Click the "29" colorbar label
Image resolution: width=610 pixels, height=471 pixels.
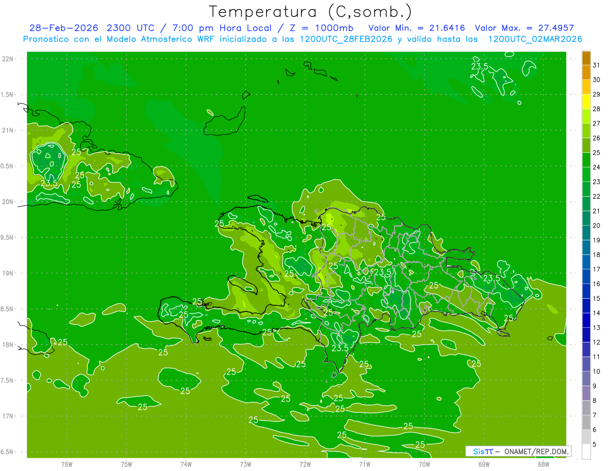point(597,95)
